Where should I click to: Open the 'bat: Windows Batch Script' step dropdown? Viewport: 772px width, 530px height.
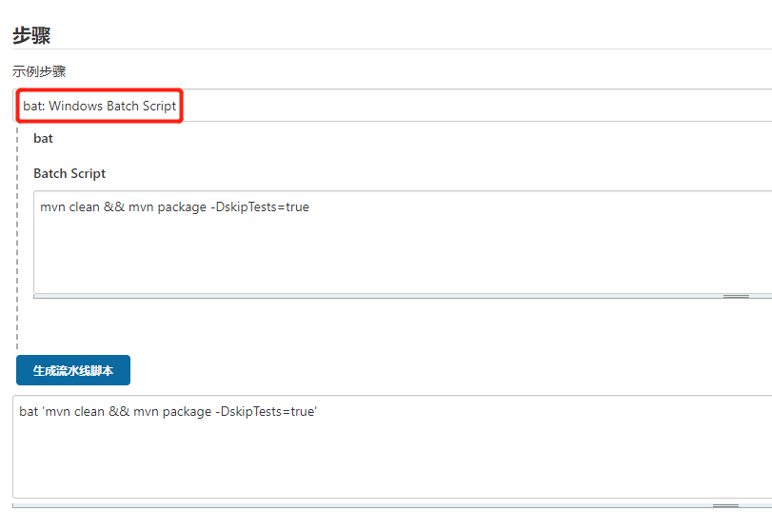100,106
